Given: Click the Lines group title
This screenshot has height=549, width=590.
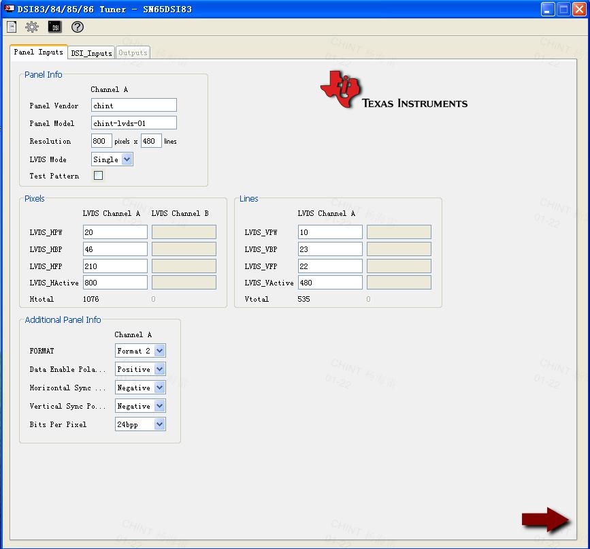Looking at the screenshot, I should [249, 198].
